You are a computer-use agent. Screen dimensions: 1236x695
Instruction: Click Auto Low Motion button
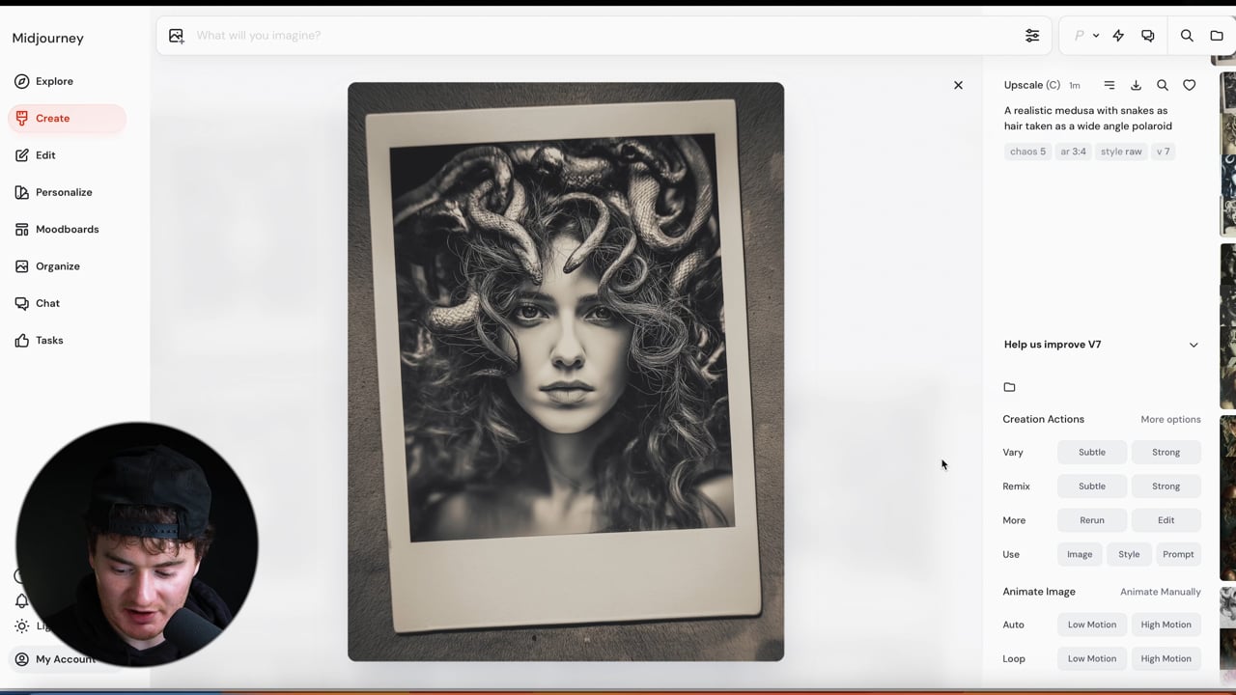[1092, 625]
